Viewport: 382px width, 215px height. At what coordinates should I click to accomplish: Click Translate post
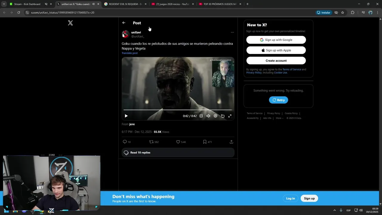[130, 53]
